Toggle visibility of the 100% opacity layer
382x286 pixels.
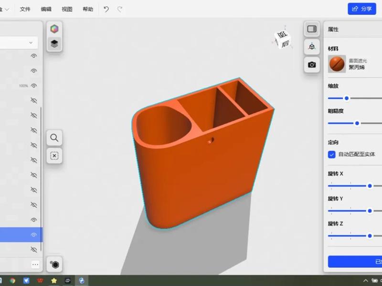(x=33, y=86)
